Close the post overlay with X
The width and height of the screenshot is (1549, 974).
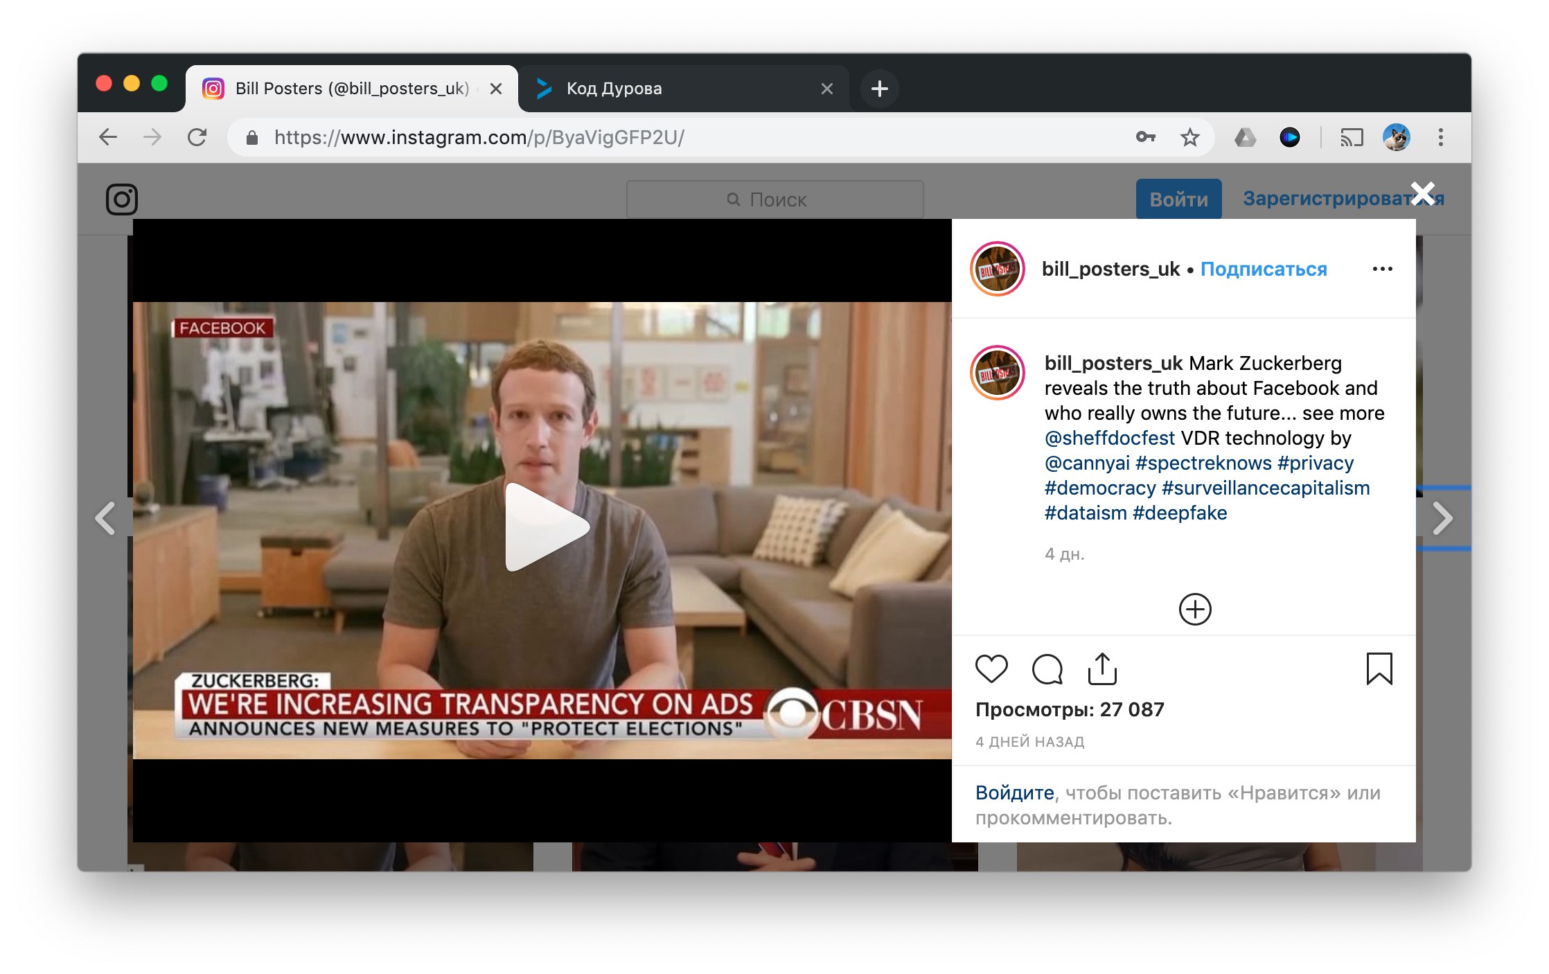coord(1423,193)
